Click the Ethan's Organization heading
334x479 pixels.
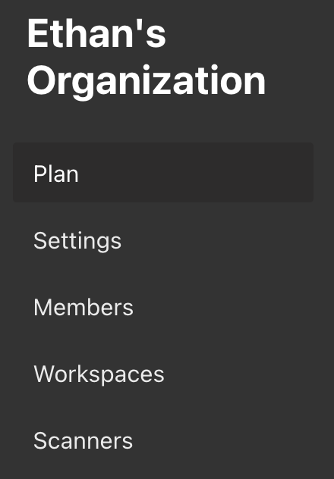pyautogui.click(x=147, y=58)
